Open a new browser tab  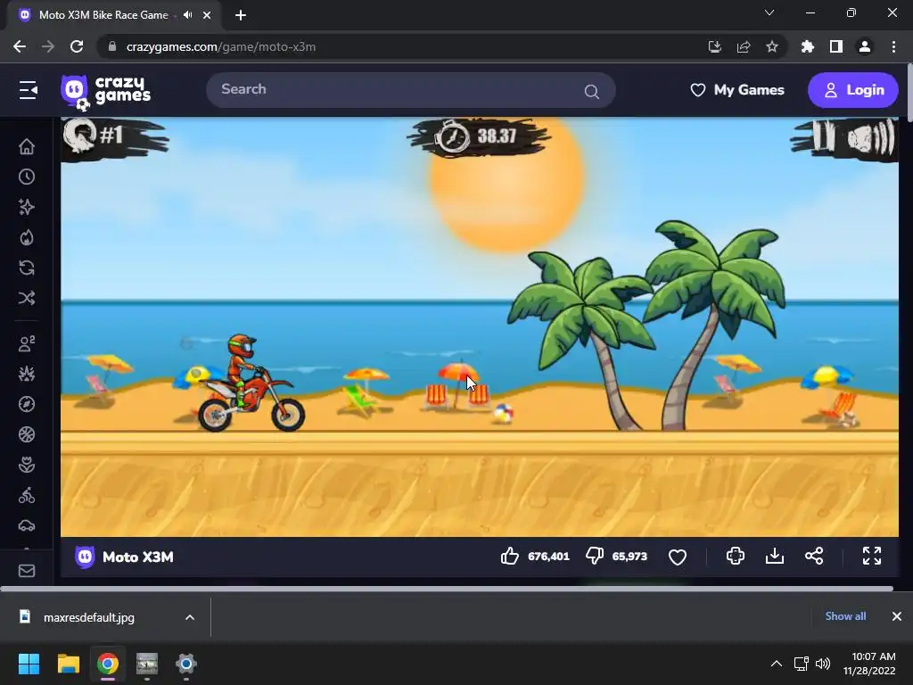click(x=241, y=15)
